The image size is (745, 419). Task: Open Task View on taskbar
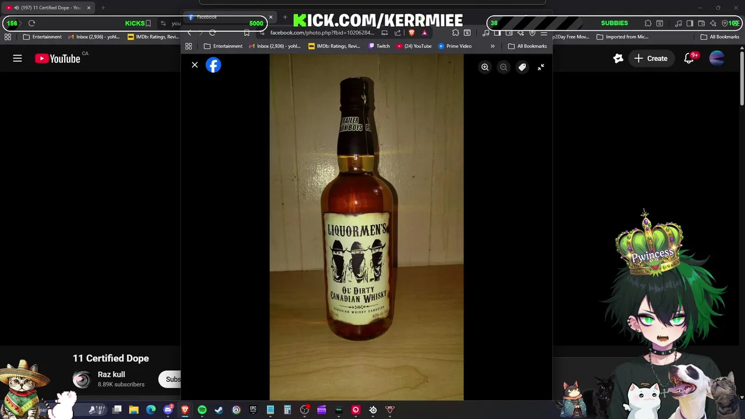tap(117, 410)
